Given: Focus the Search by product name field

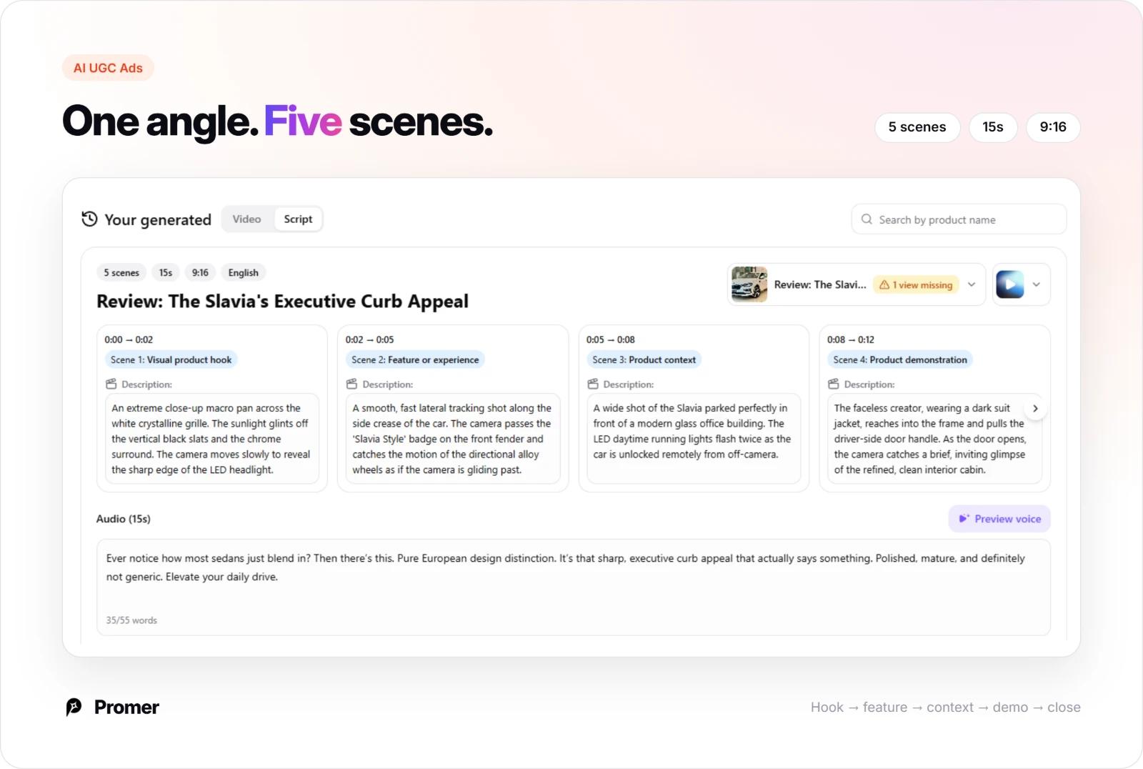Looking at the screenshot, I should (959, 219).
